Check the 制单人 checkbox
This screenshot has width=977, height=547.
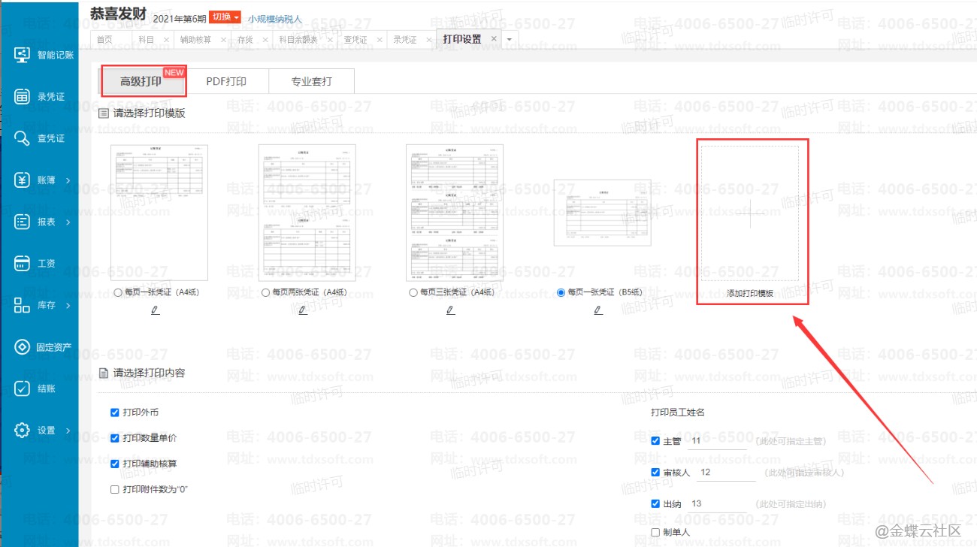point(655,532)
